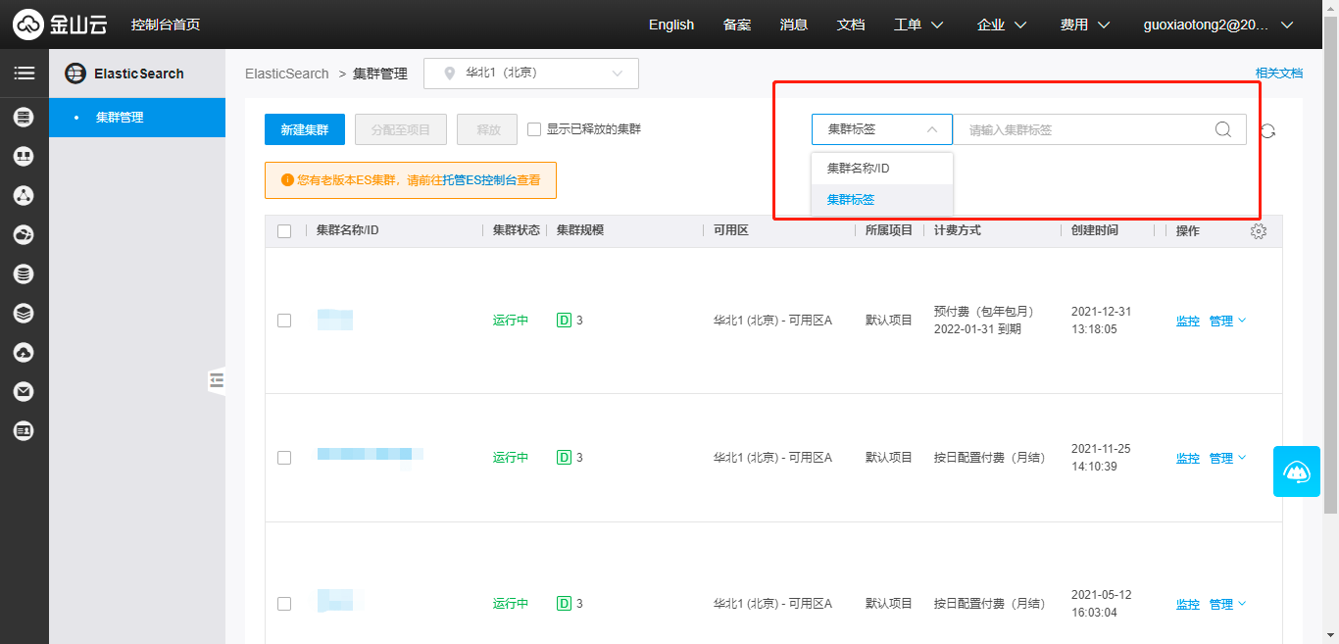Open the 费用 top menu
Viewport: 1339px width, 644px height.
pyautogui.click(x=1084, y=25)
